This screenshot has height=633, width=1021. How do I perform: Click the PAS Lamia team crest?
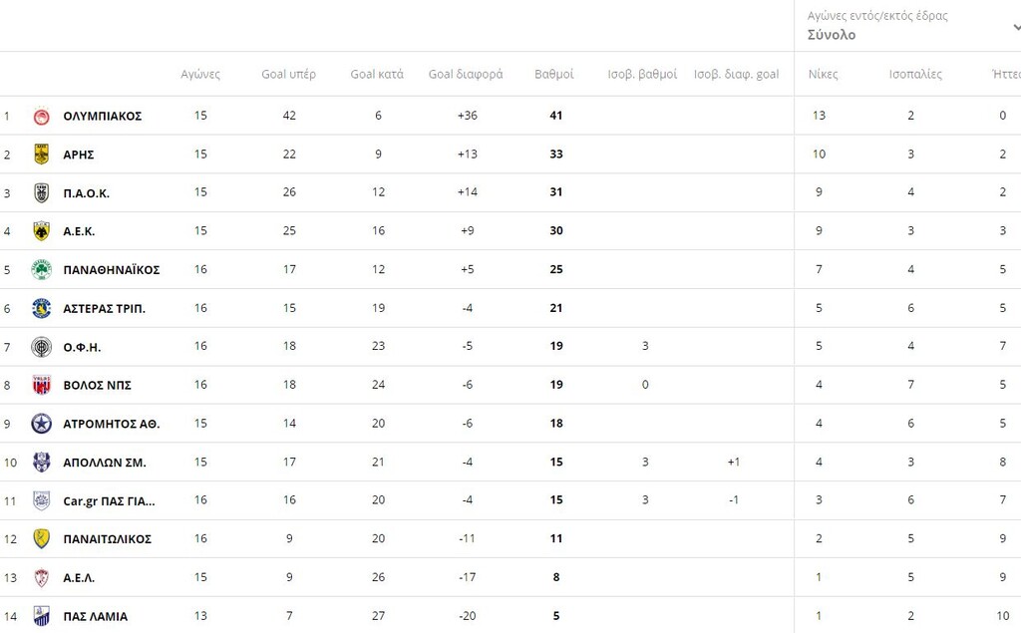41,616
